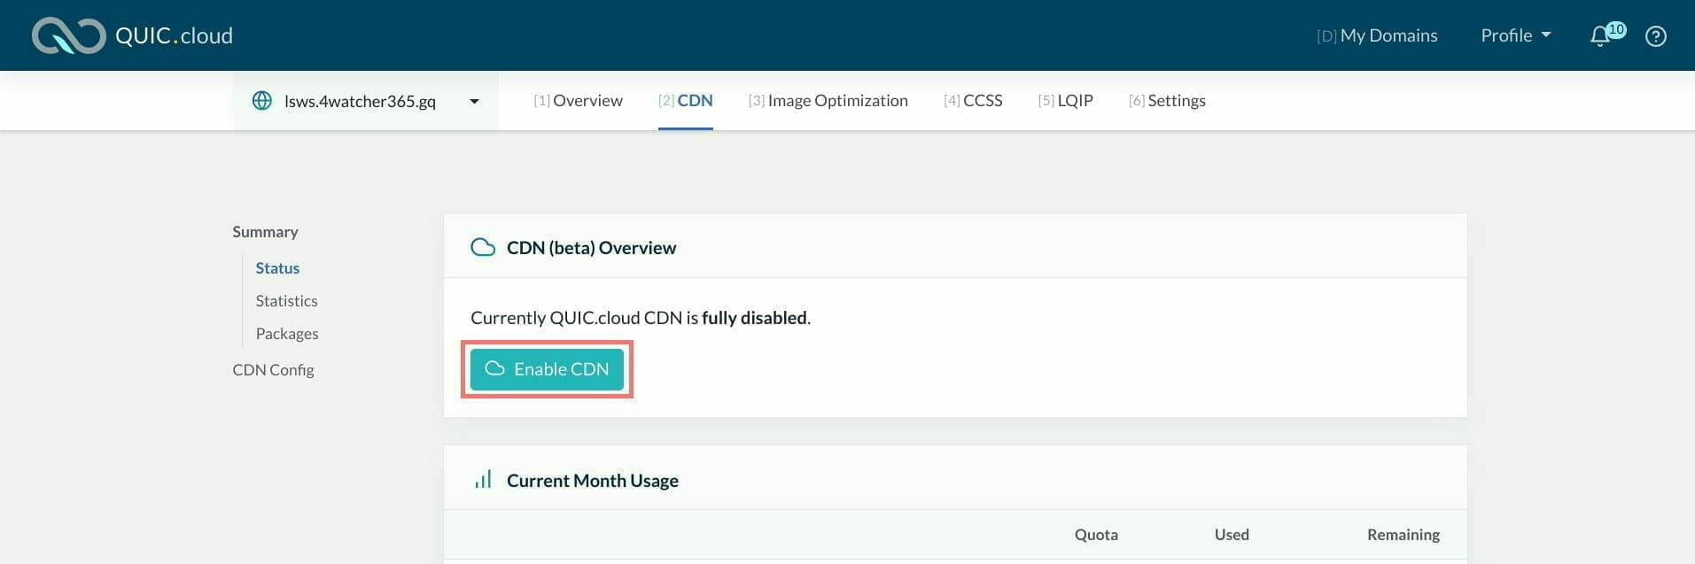Open the Profile dropdown menu
Viewport: 1695px width, 564px height.
1516,35
